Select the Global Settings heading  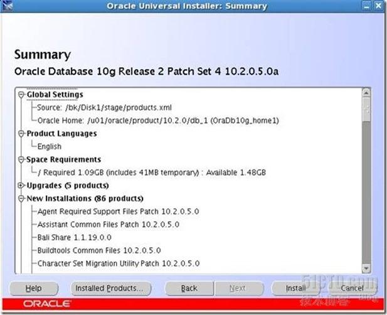pyautogui.click(x=55, y=95)
